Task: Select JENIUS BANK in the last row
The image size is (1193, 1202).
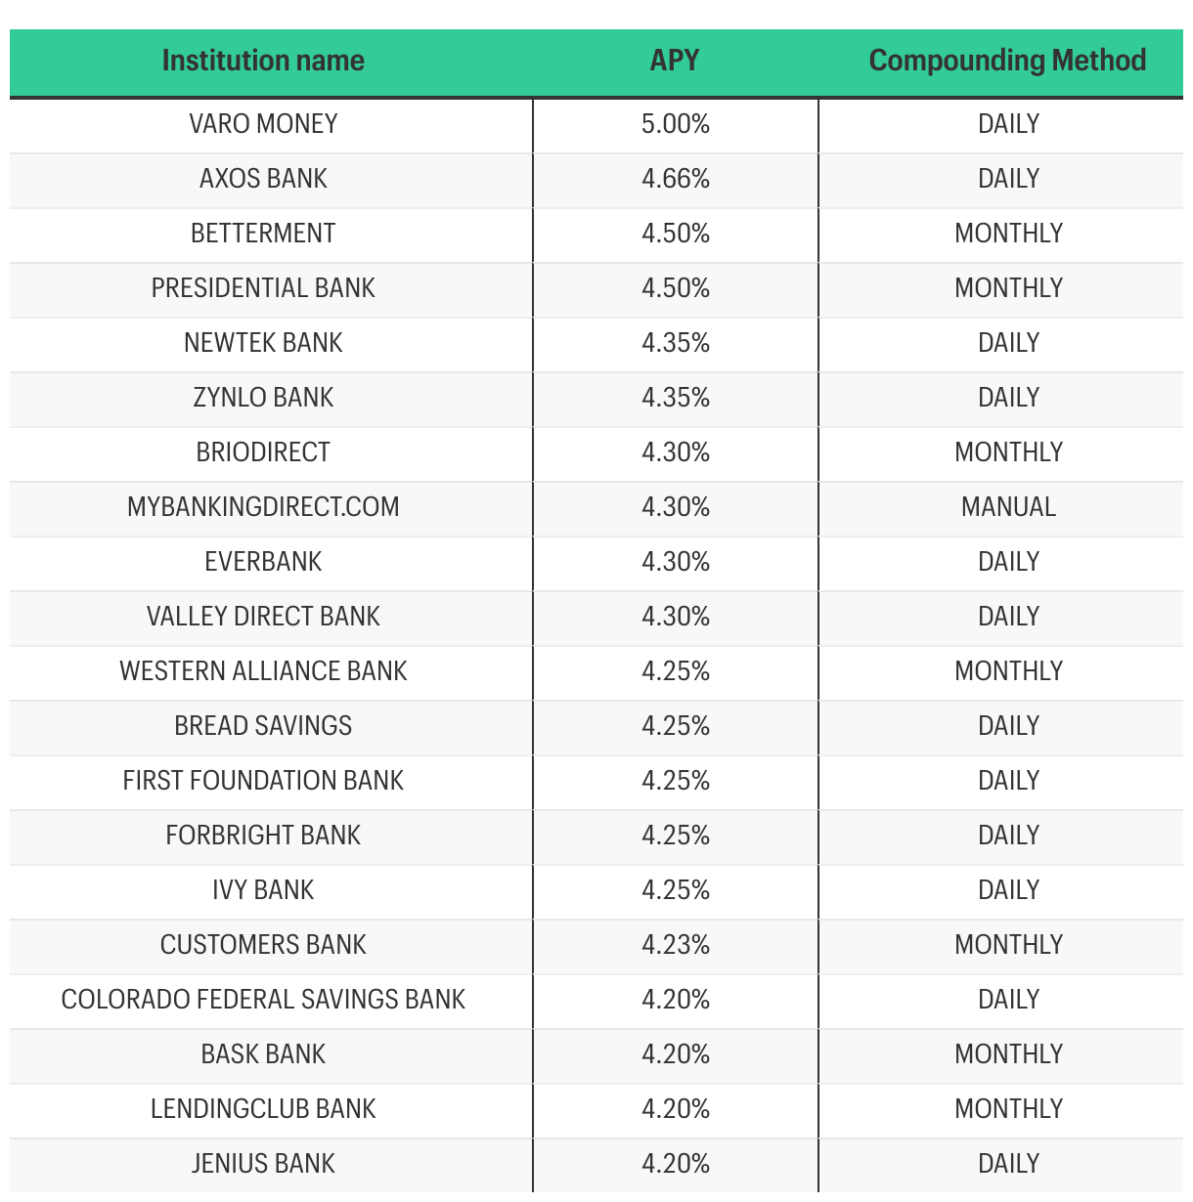Action: [263, 1164]
